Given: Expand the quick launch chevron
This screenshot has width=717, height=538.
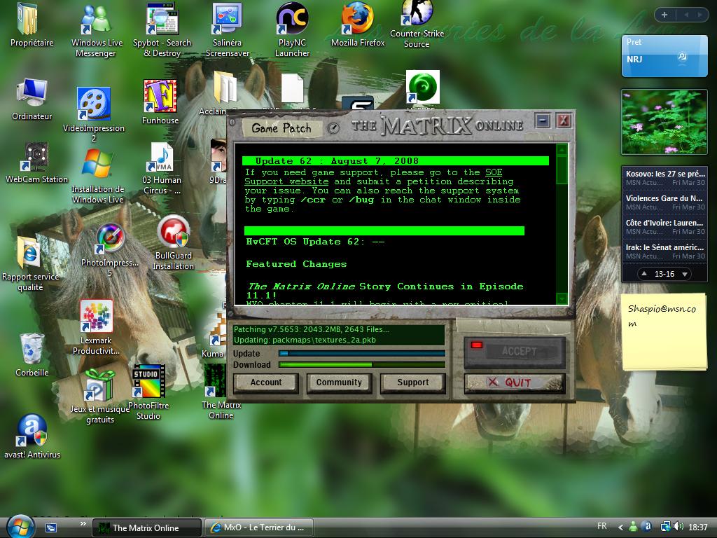Looking at the screenshot, I should click(x=83, y=524).
